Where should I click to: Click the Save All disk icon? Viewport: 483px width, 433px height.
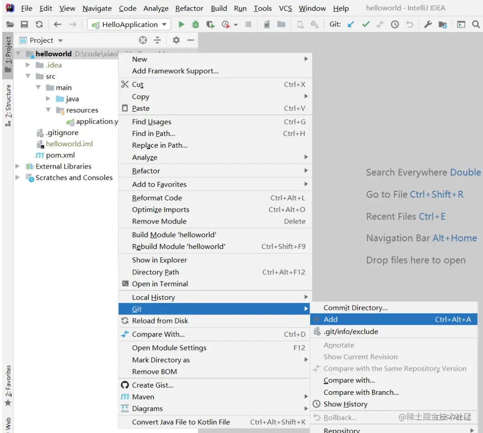pos(25,25)
